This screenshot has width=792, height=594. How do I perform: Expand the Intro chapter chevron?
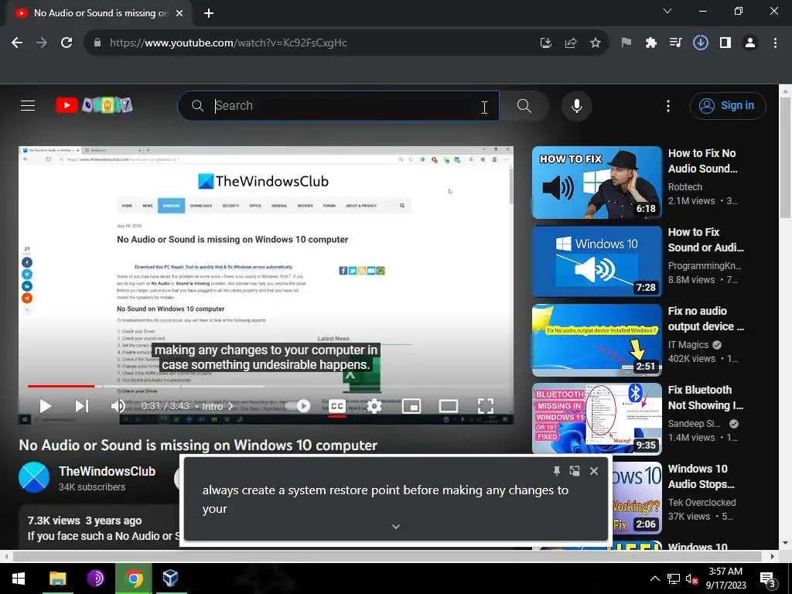point(230,406)
